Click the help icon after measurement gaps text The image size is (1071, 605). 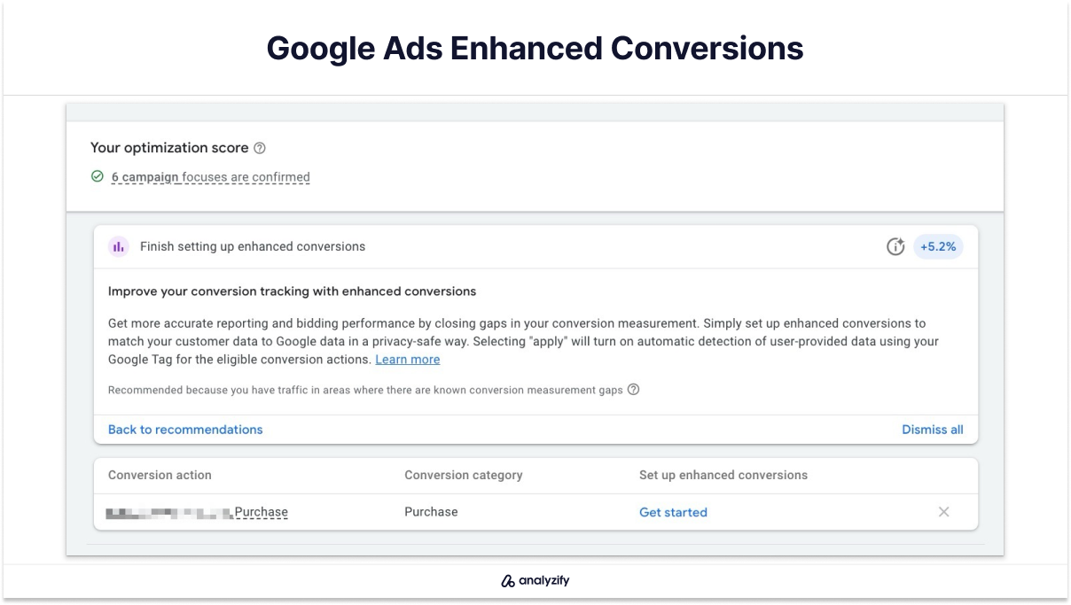click(x=633, y=390)
